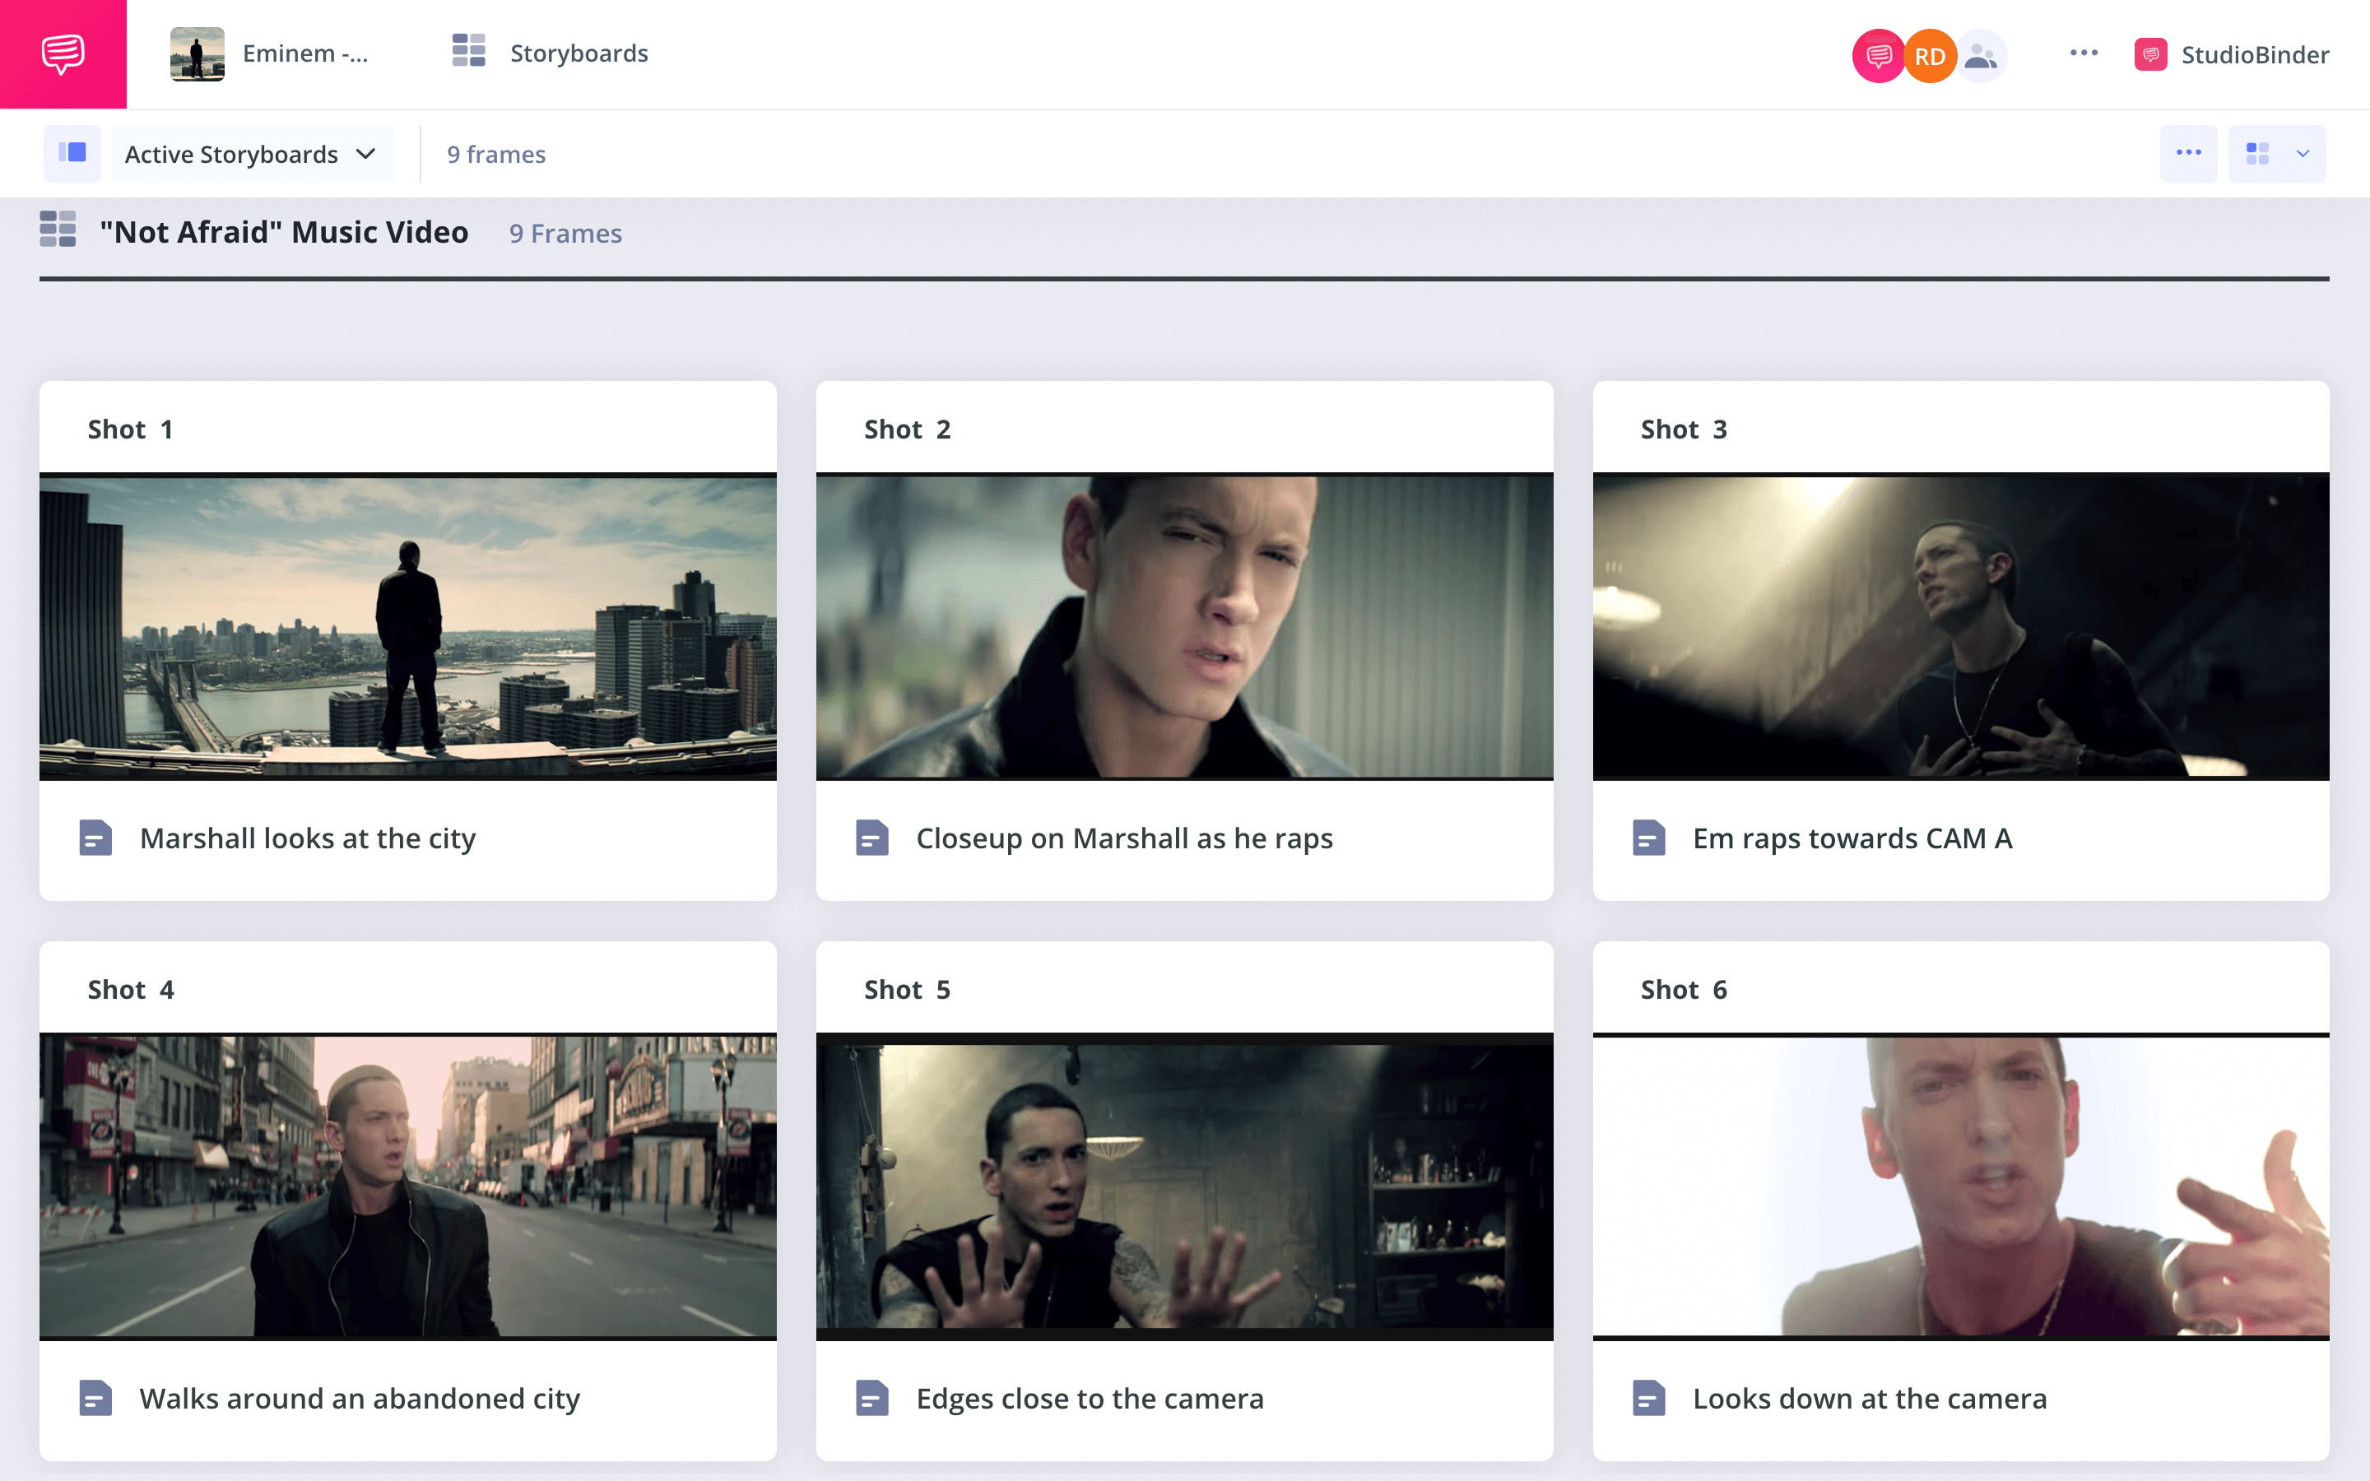This screenshot has height=1481, width=2370.
Task: Select the Shot 3 header label
Action: click(1684, 429)
